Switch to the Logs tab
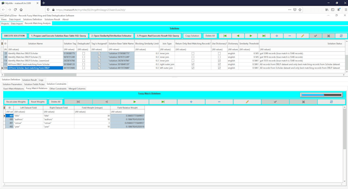 (x=41, y=80)
